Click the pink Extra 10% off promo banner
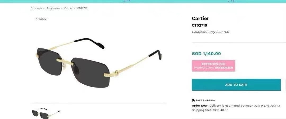Viewport: 286px width, 119px height. click(213, 66)
